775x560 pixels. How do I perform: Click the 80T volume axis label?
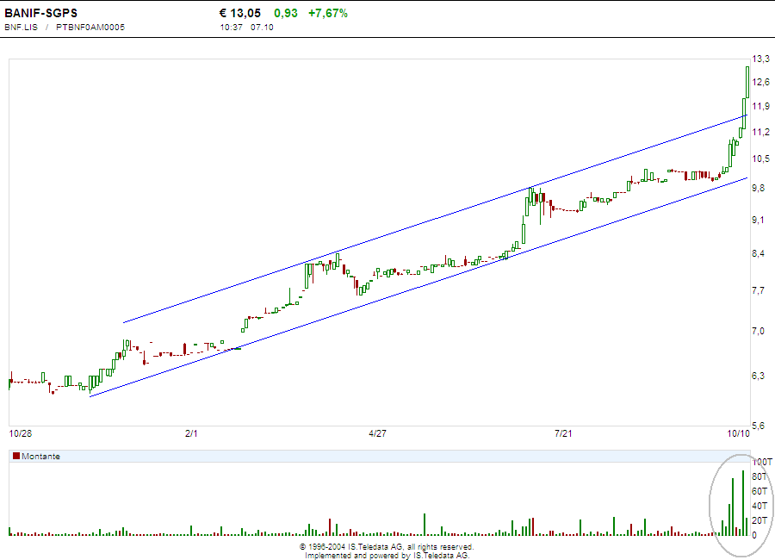click(759, 476)
